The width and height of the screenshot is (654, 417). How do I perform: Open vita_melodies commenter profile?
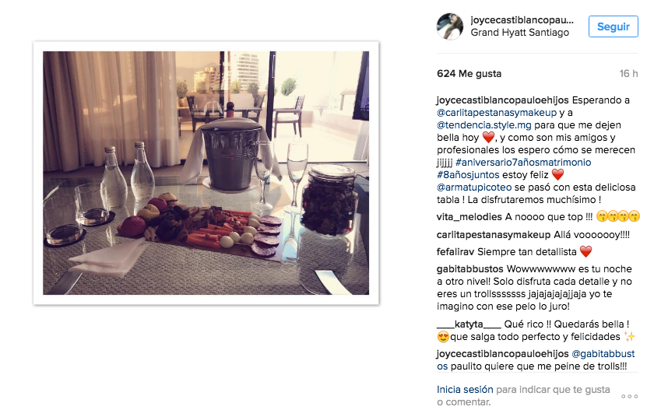click(x=469, y=217)
